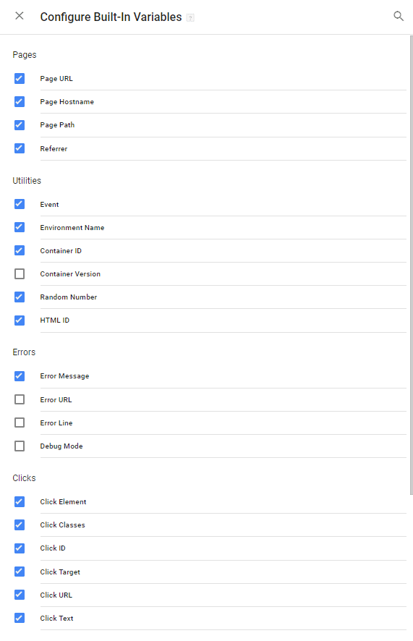Screen dimensions: 413x641
Task: Uncheck the Click URL checkbox
Action: (x=20, y=595)
